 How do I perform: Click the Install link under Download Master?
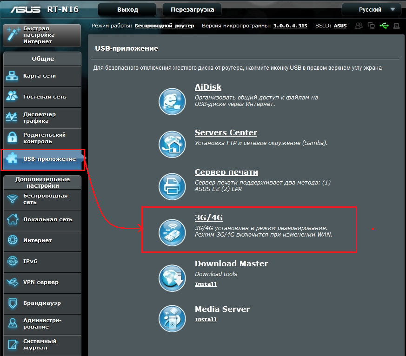(x=206, y=284)
